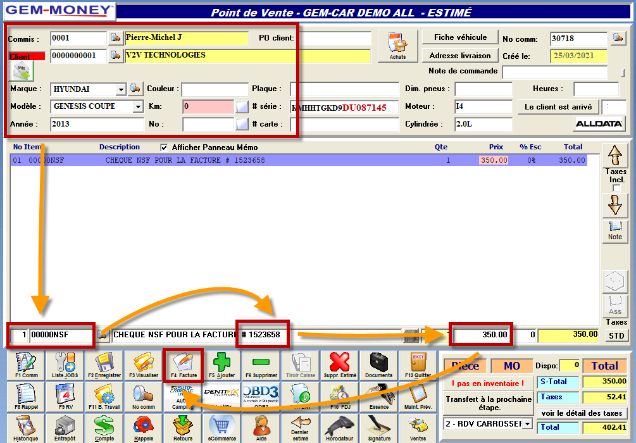Click the No comm lookup icon
Image resolution: width=636 pixels, height=443 pixels.
coord(618,38)
